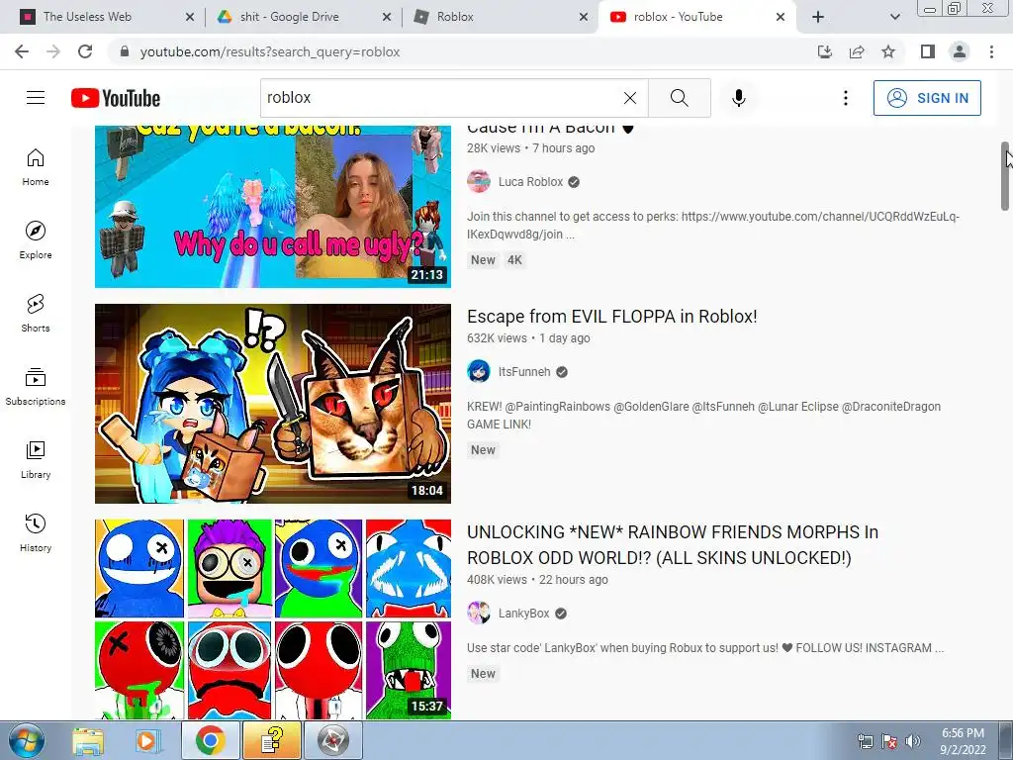Screen dimensions: 1013x760
Task: Open Escape from EVIL FLOPPA video title
Action: pyautogui.click(x=611, y=317)
